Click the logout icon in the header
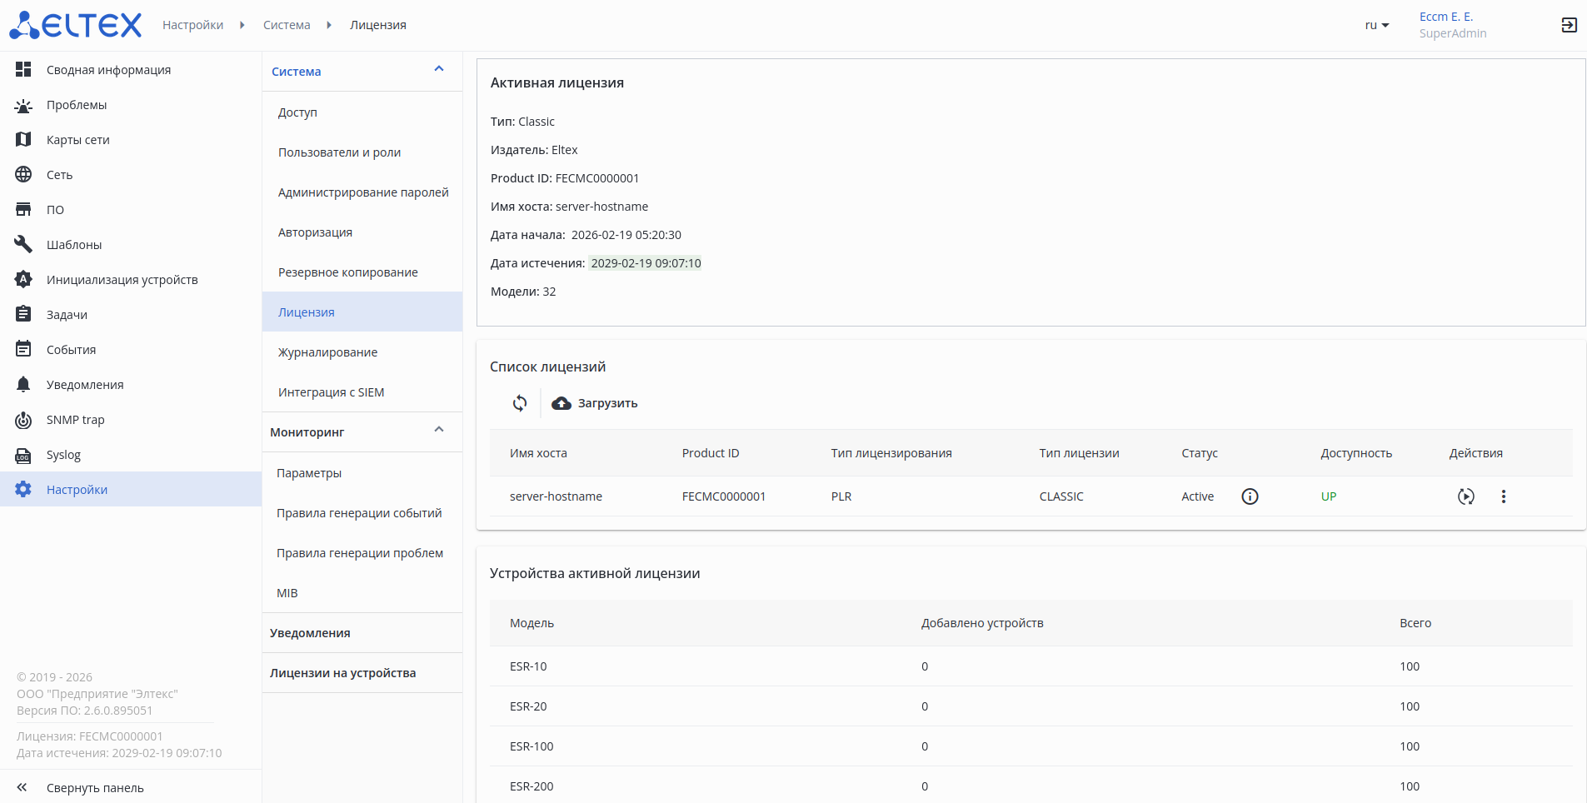This screenshot has width=1587, height=803. [x=1569, y=25]
